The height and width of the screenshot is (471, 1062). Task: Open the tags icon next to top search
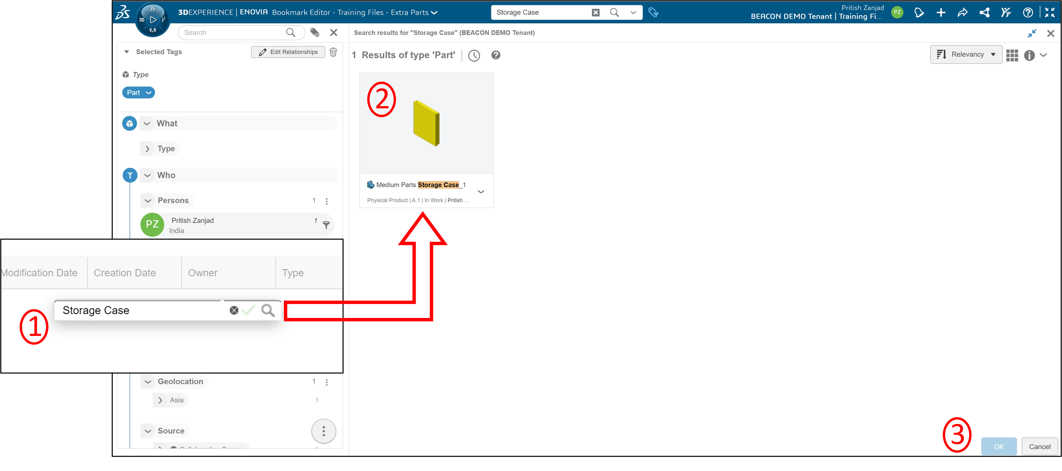pyautogui.click(x=653, y=13)
